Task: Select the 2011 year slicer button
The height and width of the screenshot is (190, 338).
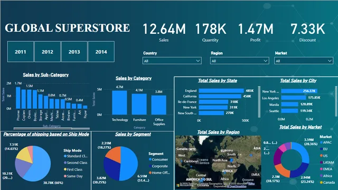Action: 21,52
